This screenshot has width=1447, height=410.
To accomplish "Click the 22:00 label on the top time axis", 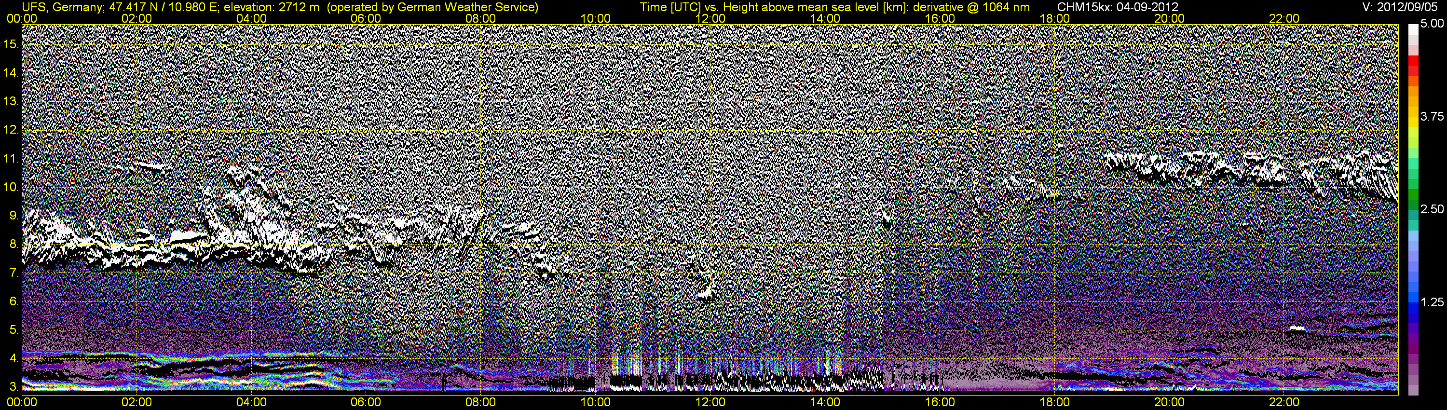I will [1284, 18].
